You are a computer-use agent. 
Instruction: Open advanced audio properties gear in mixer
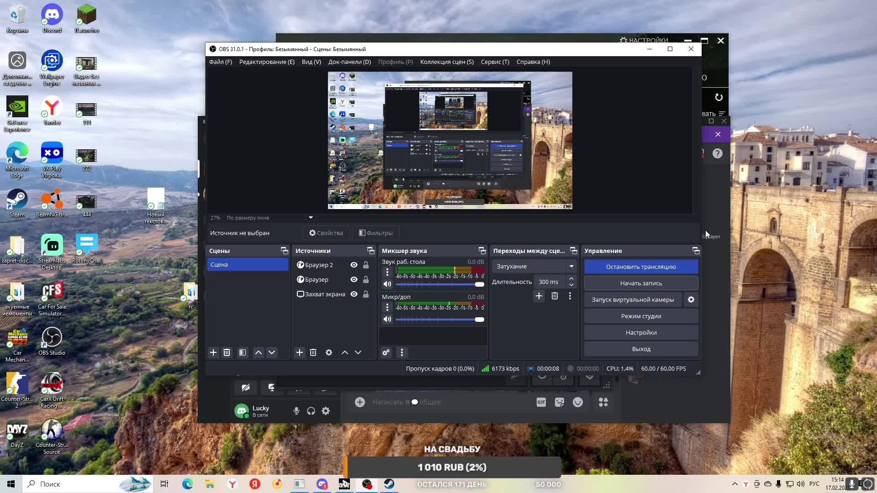386,352
